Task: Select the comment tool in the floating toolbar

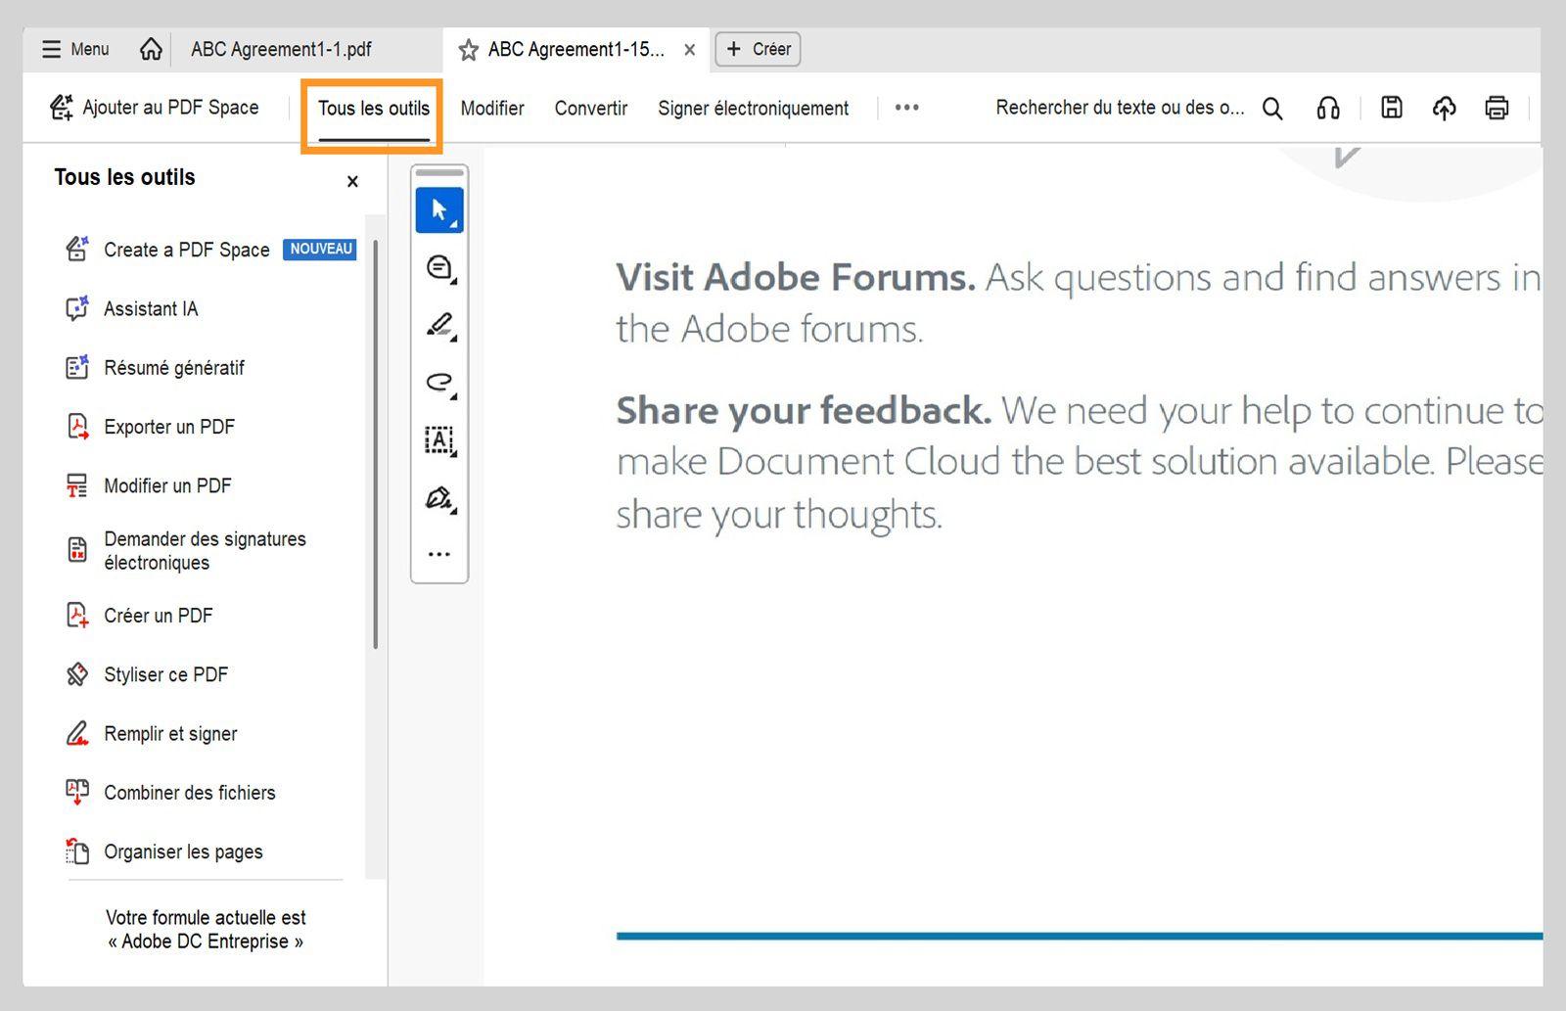Action: tap(438, 267)
